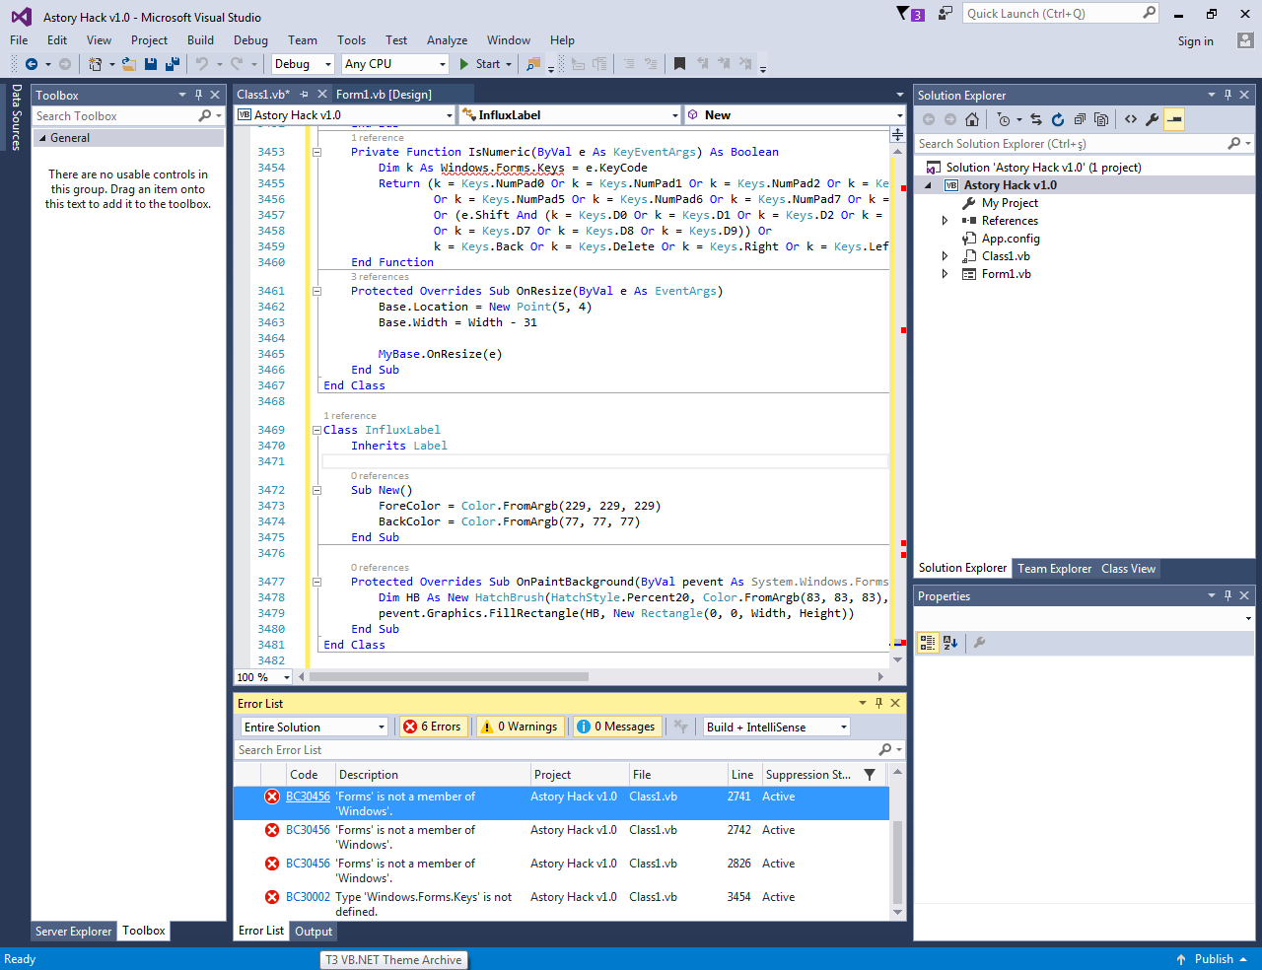The height and width of the screenshot is (970, 1262).
Task: Open the Data Sources side tab
Action: pos(16,116)
